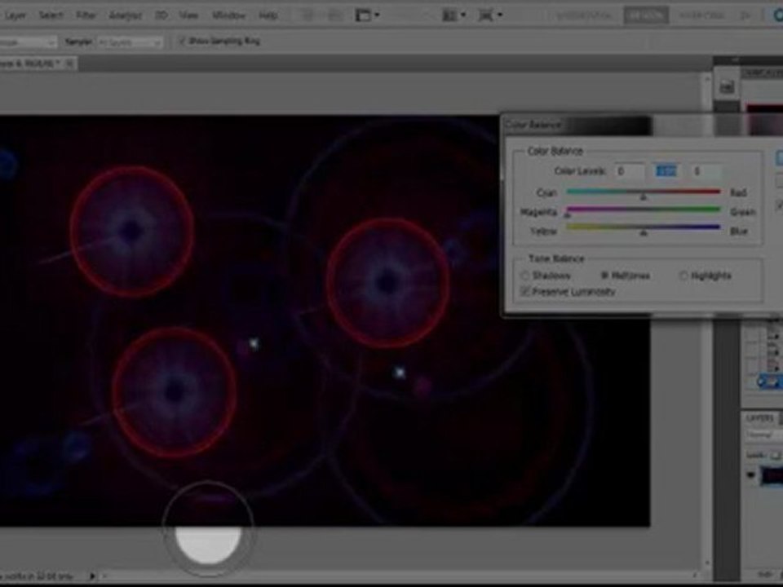Select the highlighted History panel state
Screen dimensions: 783x587
[769, 382]
